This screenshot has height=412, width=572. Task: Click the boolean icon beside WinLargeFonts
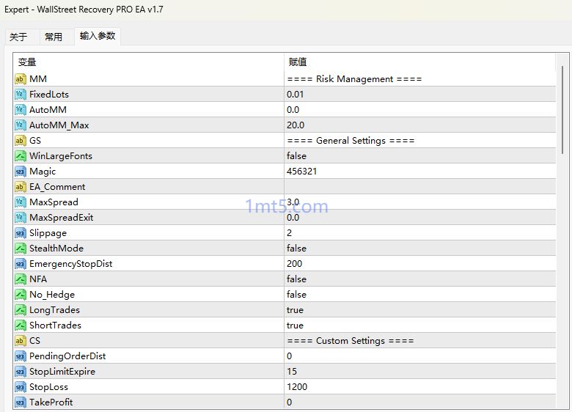point(21,156)
